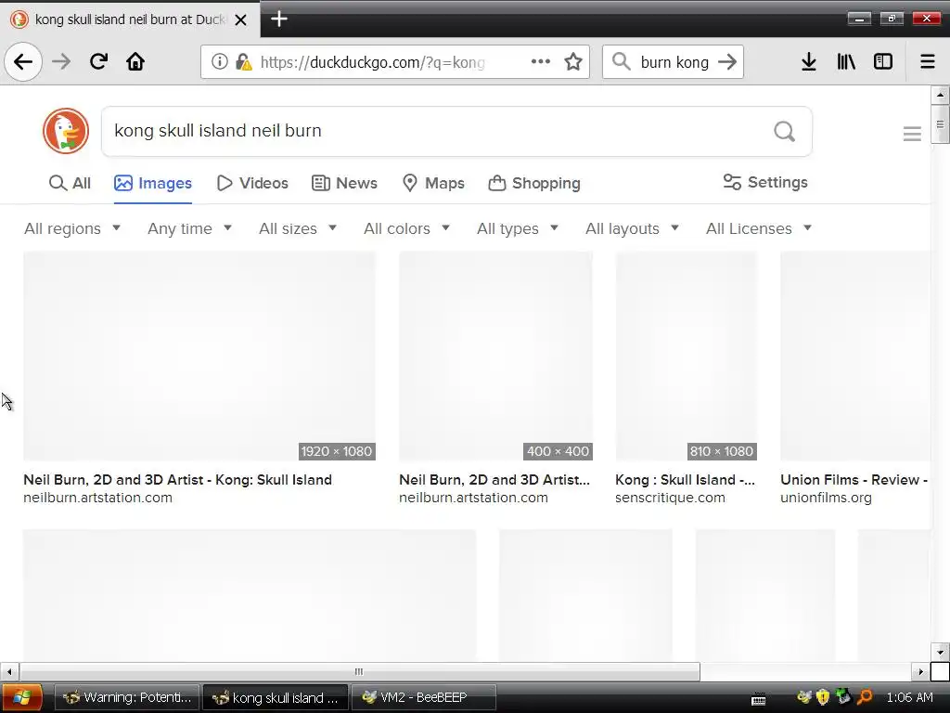
Task: Show site information icon in address bar
Action: (219, 61)
